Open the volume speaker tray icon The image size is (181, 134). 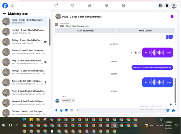[161, 125]
